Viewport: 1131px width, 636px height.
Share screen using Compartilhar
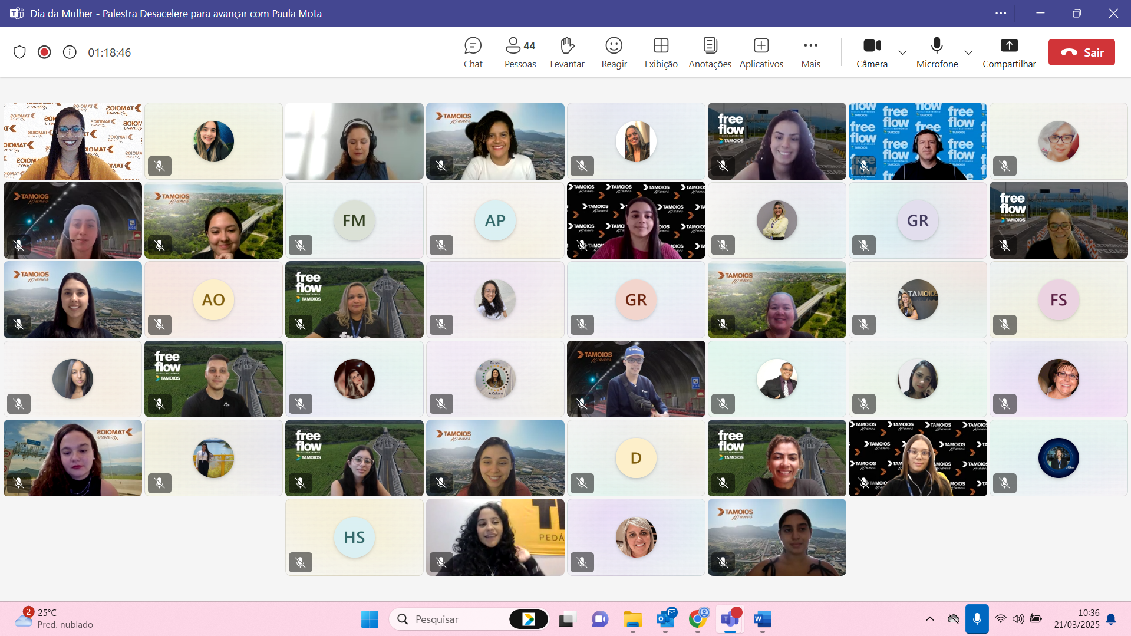[x=1009, y=52]
